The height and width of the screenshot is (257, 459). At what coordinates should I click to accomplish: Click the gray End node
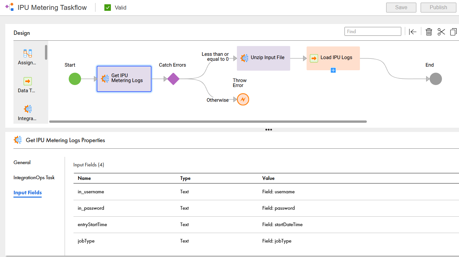tap(436, 79)
